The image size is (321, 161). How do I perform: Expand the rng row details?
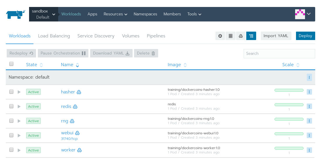click(x=19, y=121)
